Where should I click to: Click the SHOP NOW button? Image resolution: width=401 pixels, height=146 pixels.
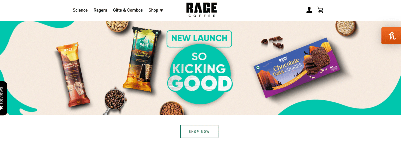pos(199,131)
